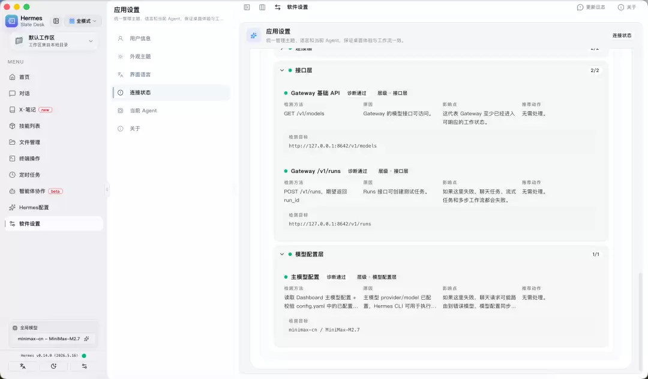
Task: Open the 首页 home page
Action: pos(54,77)
